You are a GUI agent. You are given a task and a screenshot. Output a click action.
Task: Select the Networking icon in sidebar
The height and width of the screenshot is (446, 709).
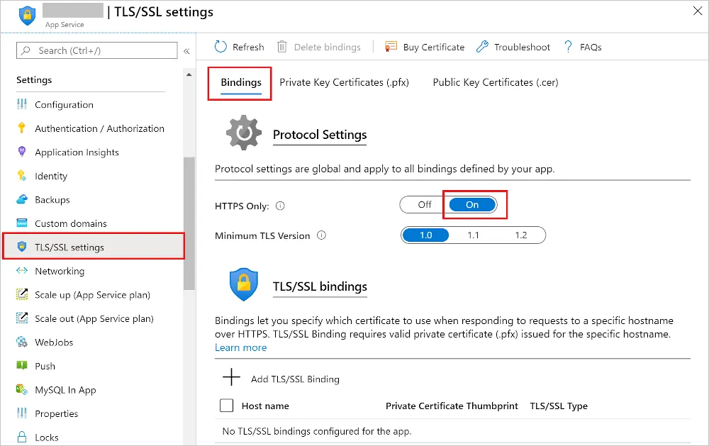[21, 271]
